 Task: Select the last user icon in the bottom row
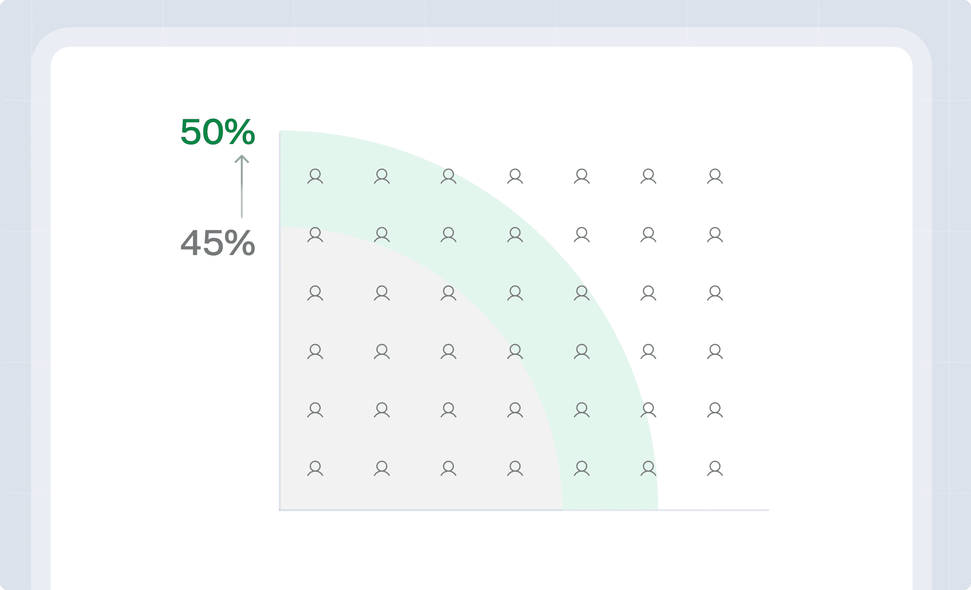715,468
